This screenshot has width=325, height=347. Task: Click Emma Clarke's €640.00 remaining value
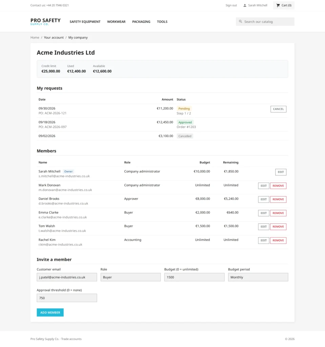click(x=232, y=212)
